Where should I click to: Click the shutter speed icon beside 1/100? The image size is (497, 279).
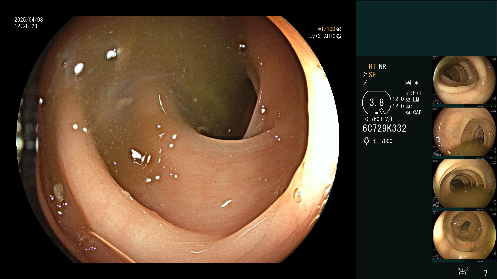(339, 29)
